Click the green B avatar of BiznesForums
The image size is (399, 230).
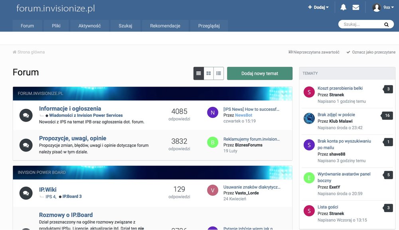click(213, 142)
